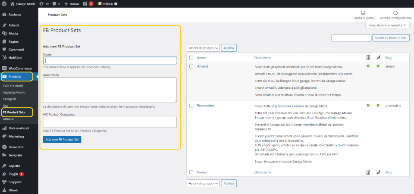Click readability feather header icon
This screenshot has width=414, height=194.
378,57
